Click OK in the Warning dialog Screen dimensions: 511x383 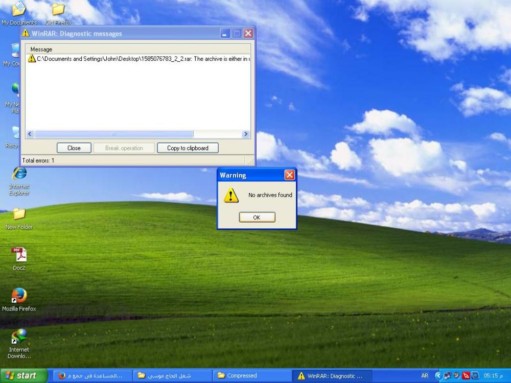click(257, 217)
